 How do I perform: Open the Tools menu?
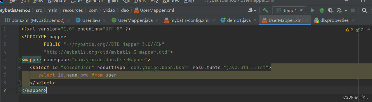coord(140,1)
